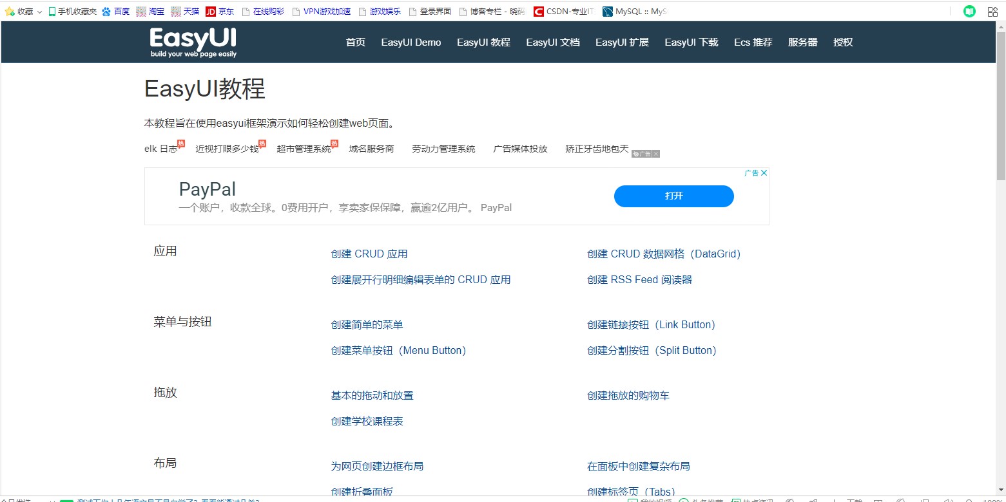This screenshot has width=1006, height=502.
Task: Open the 在面板中创建复杂布局 tutorial
Action: point(639,467)
